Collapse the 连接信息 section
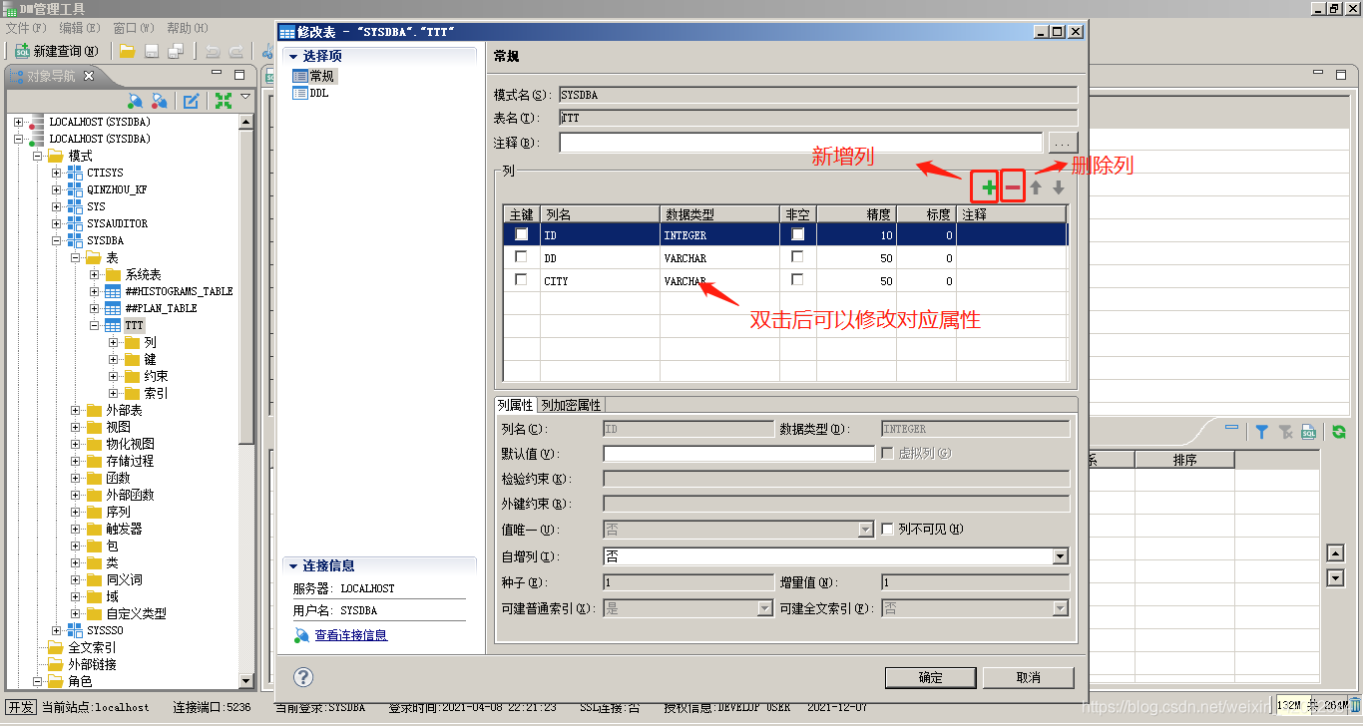The height and width of the screenshot is (726, 1363). (x=293, y=565)
